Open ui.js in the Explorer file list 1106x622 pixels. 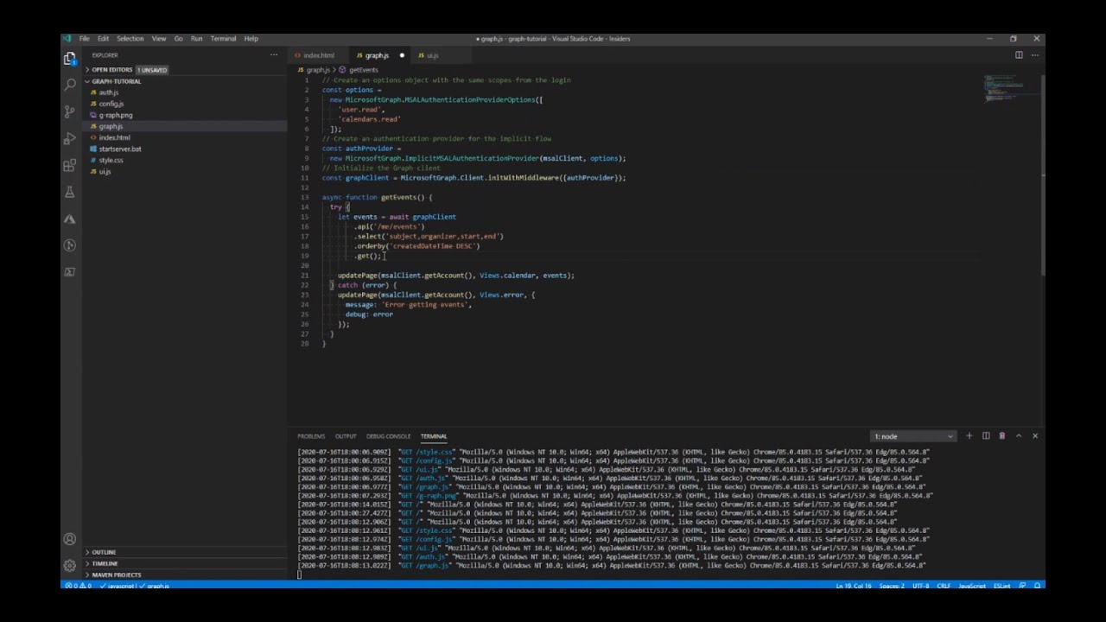(x=105, y=171)
